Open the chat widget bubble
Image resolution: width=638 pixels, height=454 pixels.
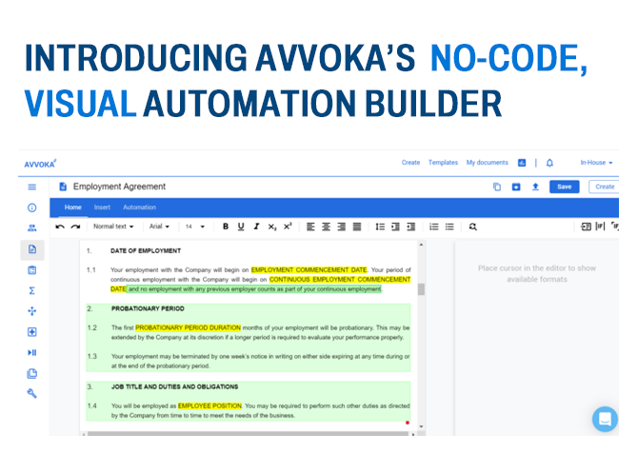click(x=605, y=419)
